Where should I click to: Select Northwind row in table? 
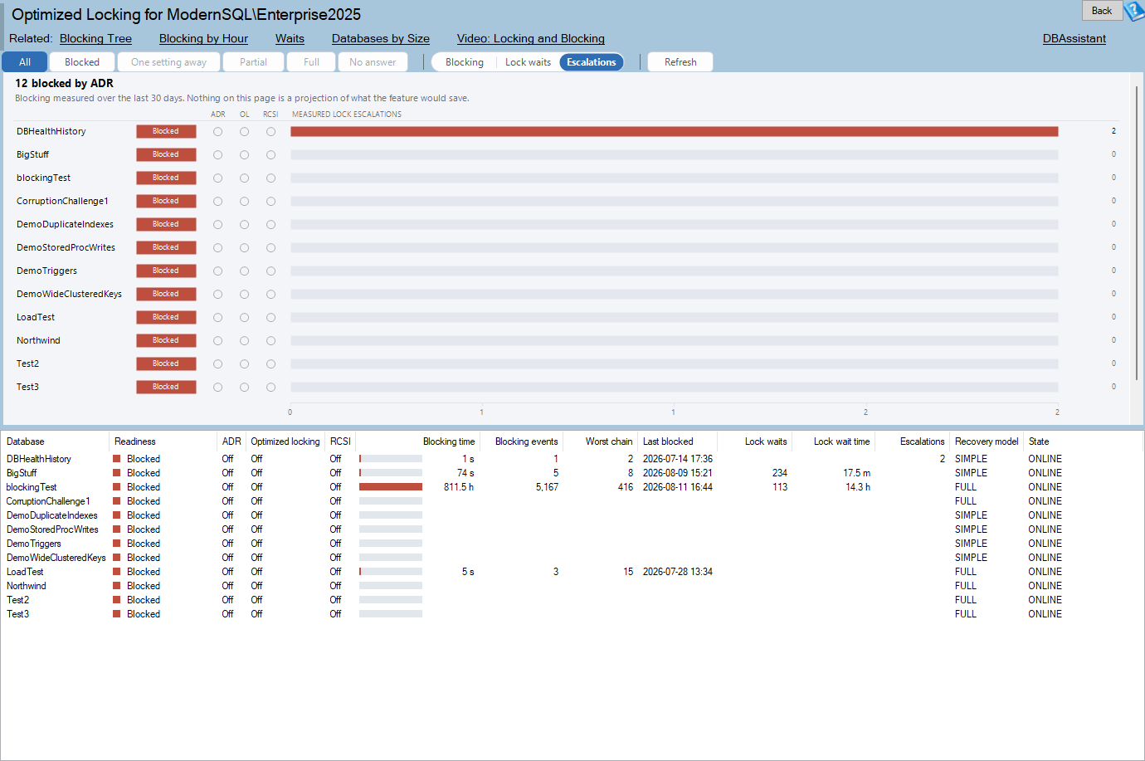pos(572,586)
